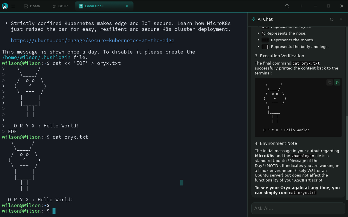Viewport: 348px width, 217px height.
Task: Maximize the application window
Action: 328,6
